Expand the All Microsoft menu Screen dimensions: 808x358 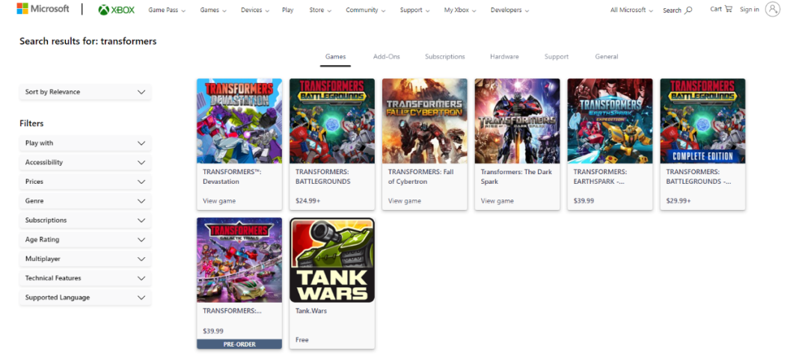pos(631,10)
